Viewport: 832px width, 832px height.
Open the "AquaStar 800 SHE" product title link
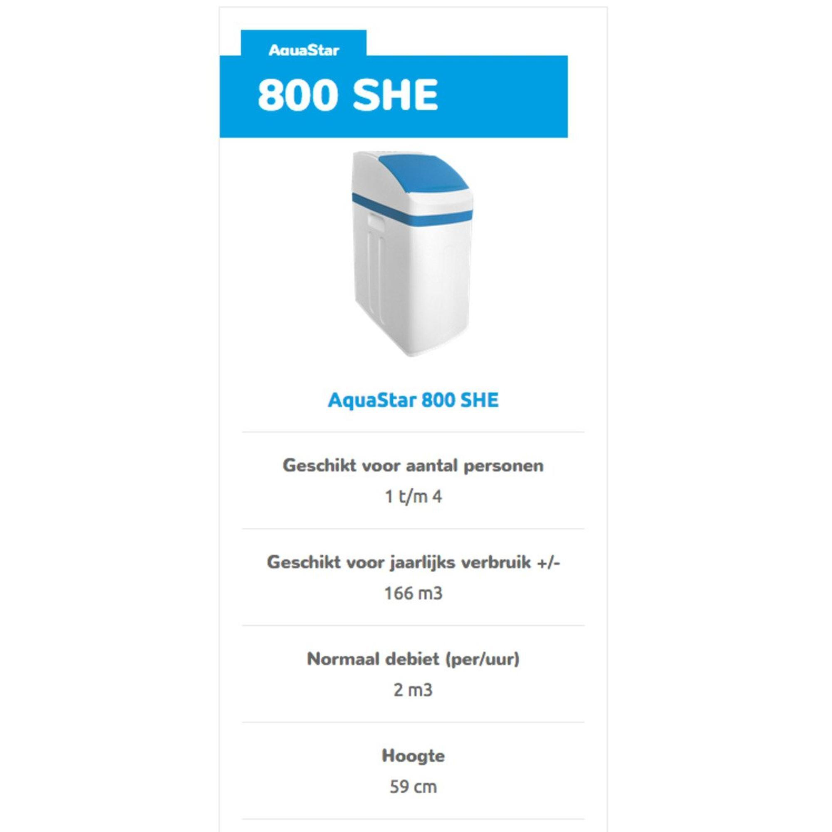click(x=413, y=400)
